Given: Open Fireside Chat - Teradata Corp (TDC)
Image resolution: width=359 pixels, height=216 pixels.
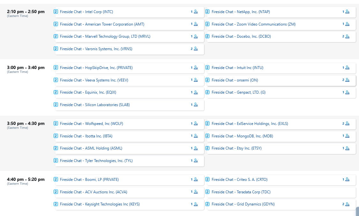Looking at the screenshot, I should pos(241,192).
